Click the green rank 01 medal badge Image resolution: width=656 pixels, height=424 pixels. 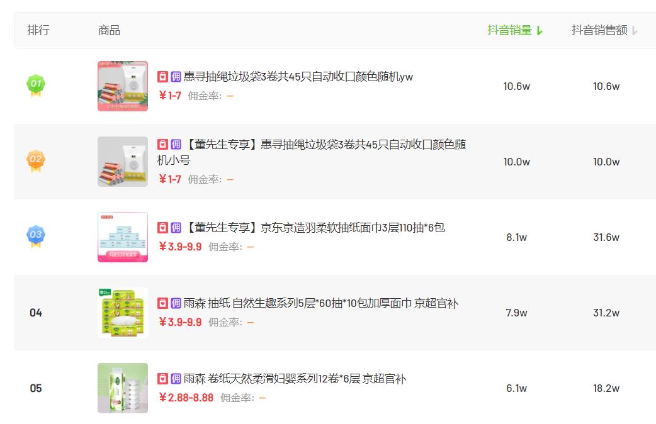pyautogui.click(x=36, y=86)
